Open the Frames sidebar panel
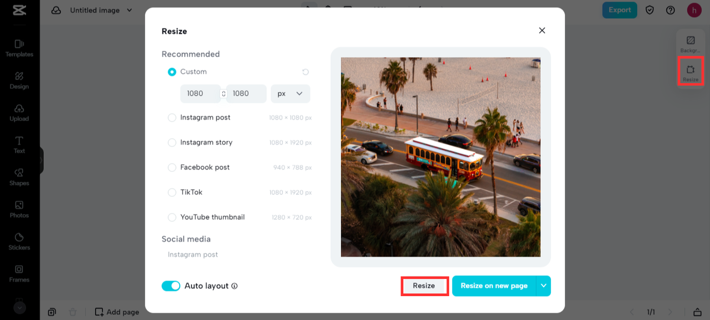The image size is (710, 320). [19, 273]
